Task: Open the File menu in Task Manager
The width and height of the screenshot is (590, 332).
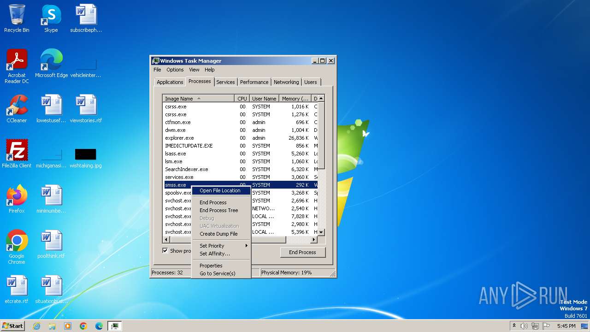Action: 157,70
